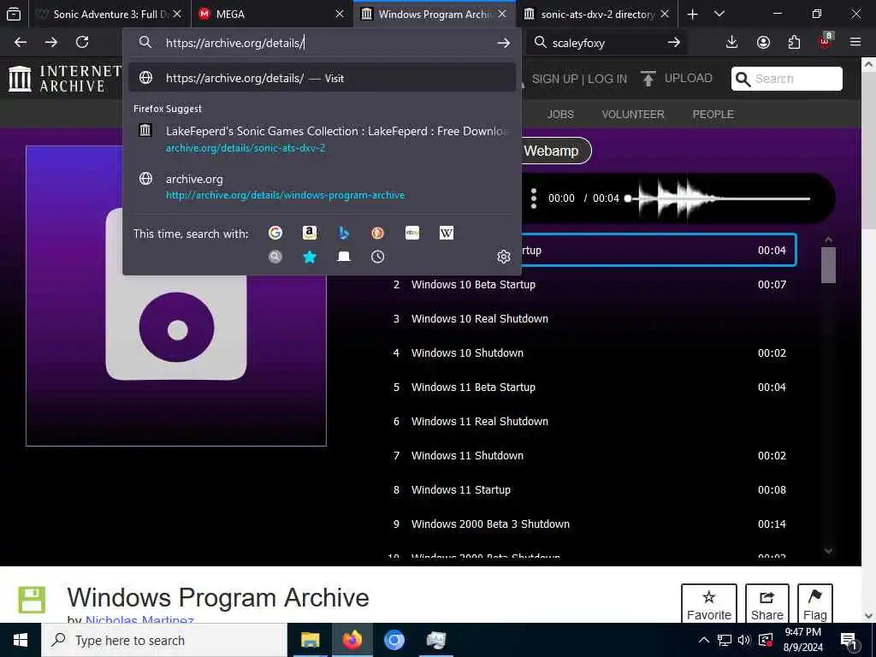
Task: Click the Flag button
Action: pyautogui.click(x=814, y=603)
